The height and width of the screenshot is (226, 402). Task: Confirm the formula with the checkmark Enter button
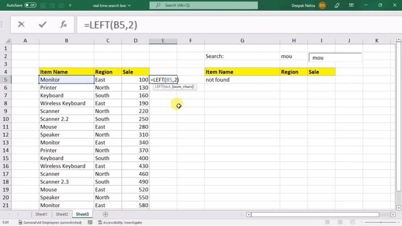point(43,24)
